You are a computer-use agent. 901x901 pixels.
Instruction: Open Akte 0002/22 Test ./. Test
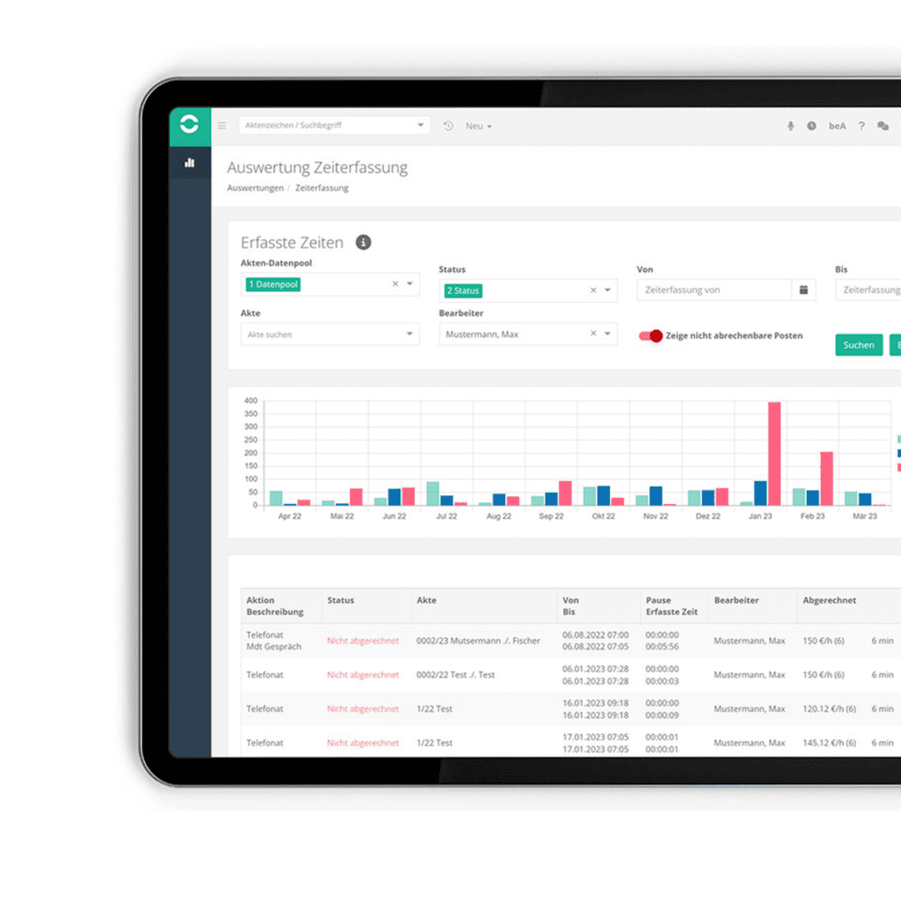(455, 675)
